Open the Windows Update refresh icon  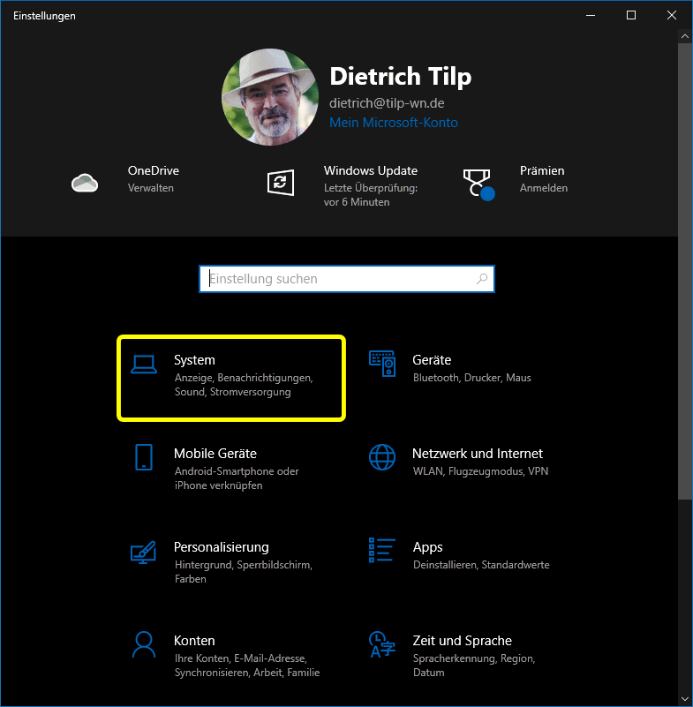pos(280,182)
